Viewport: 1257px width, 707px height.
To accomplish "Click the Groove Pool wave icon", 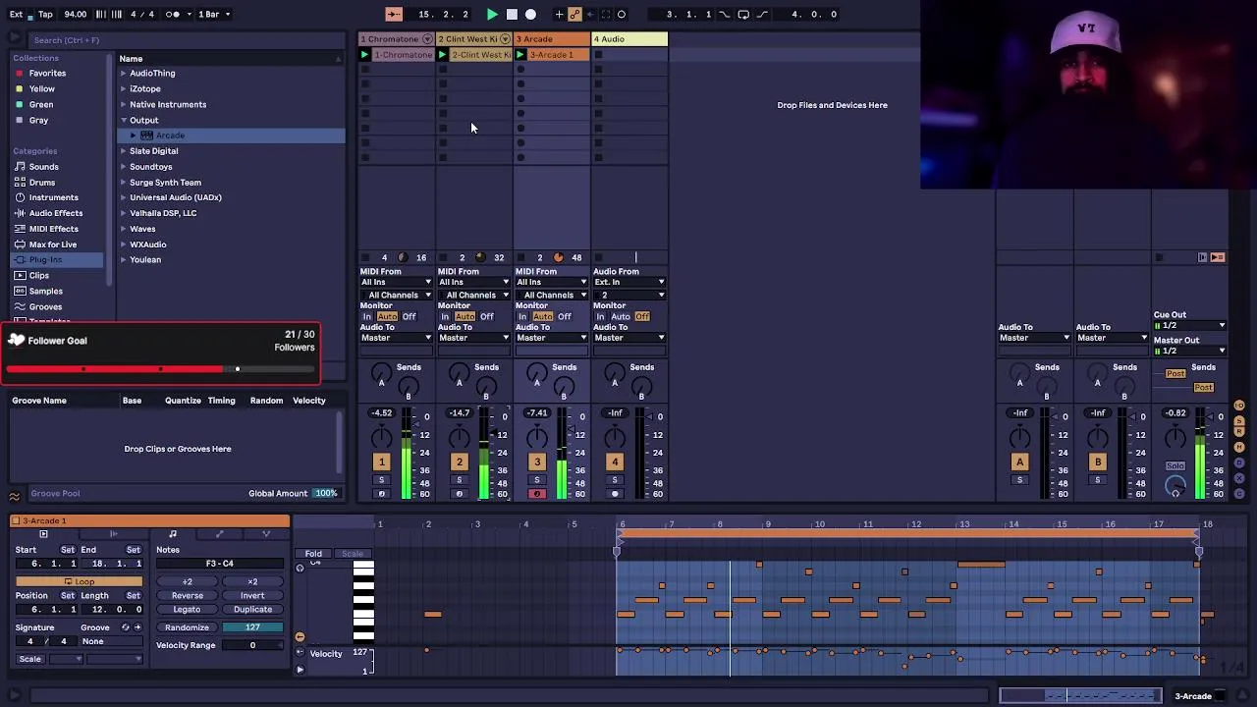I will [x=15, y=496].
